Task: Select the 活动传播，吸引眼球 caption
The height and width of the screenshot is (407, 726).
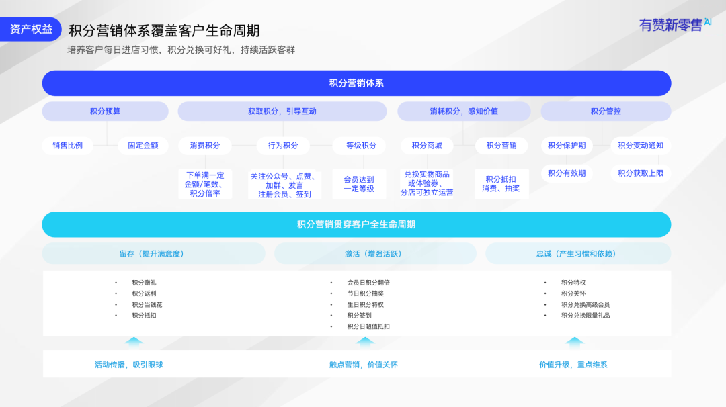Action: (128, 365)
